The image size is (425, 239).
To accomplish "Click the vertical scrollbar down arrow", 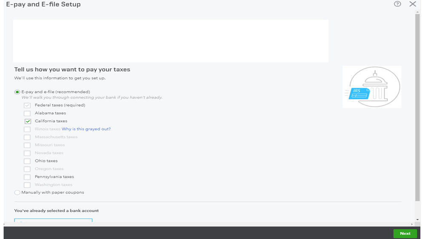I will click(417, 218).
